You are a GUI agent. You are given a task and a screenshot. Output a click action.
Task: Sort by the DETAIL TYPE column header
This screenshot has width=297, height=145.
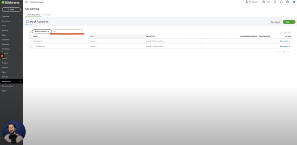coord(150,36)
